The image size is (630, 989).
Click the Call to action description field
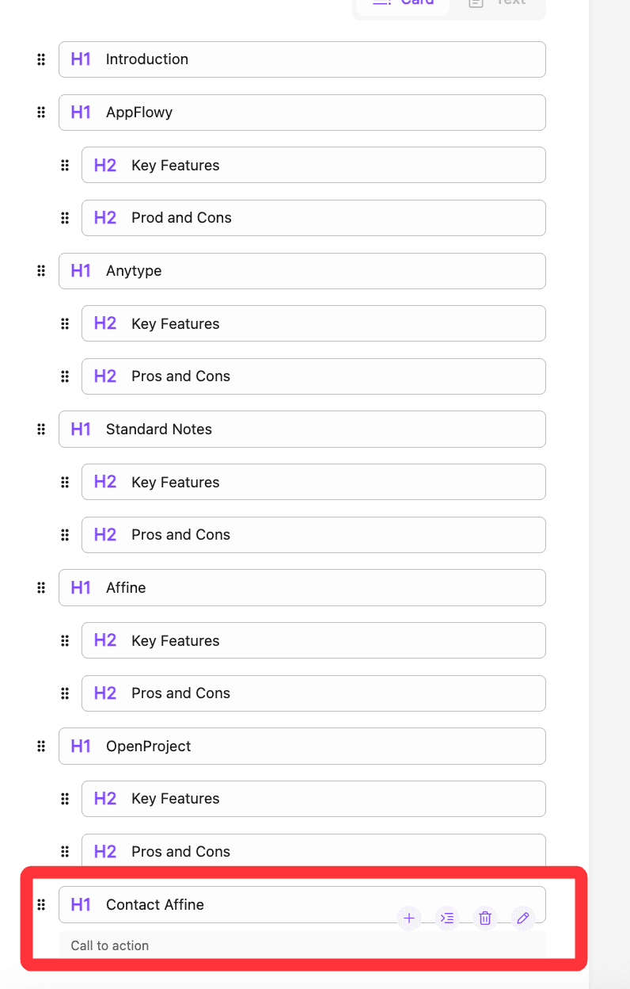click(x=302, y=945)
